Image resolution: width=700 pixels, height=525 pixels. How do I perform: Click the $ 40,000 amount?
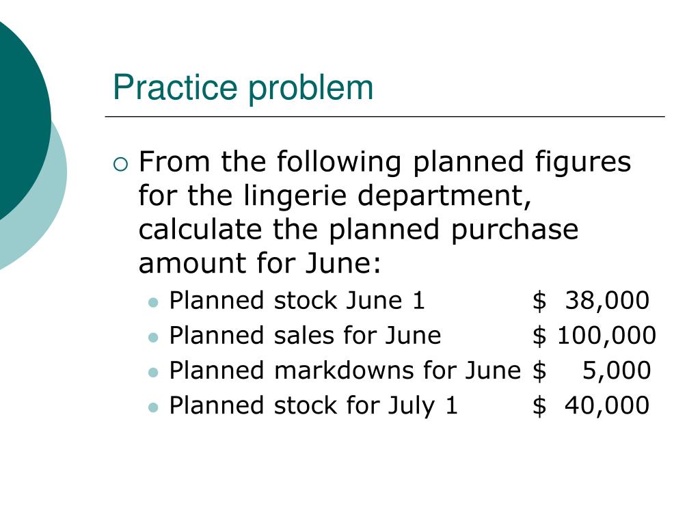click(x=591, y=405)
